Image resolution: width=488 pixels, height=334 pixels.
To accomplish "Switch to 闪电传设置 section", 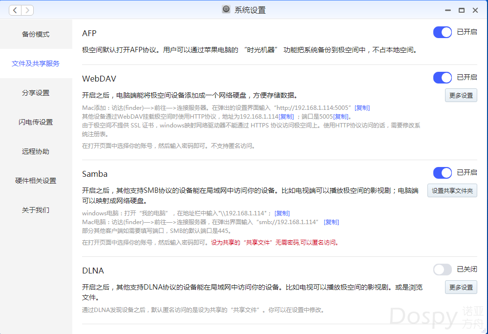I will click(36, 122).
